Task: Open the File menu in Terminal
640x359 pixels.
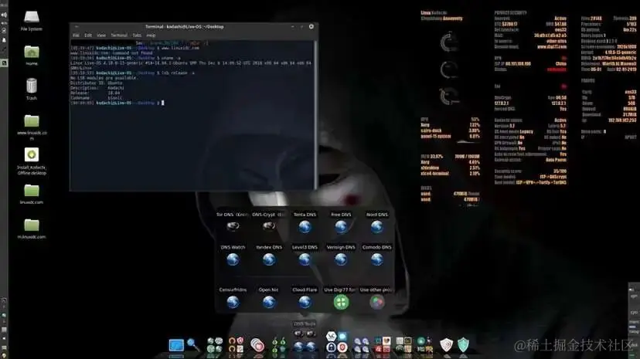Action: coord(76,36)
